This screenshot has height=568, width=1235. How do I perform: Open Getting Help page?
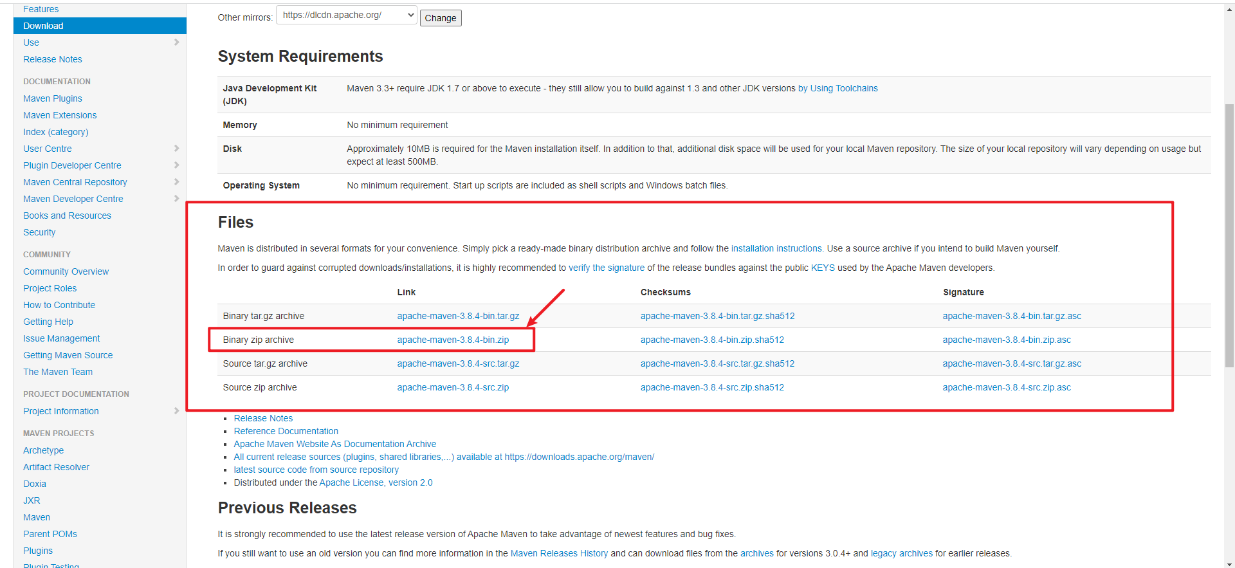pyautogui.click(x=48, y=322)
